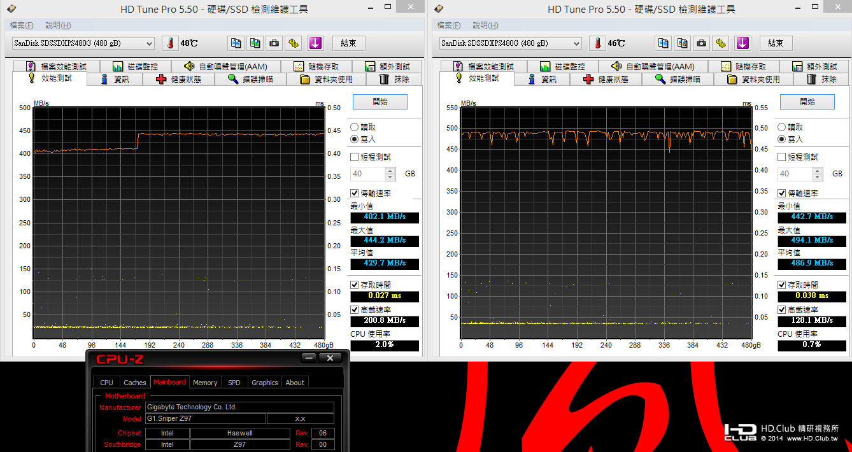
Task: Open 說明(H) menu in 48℃ window
Action: coord(58,25)
